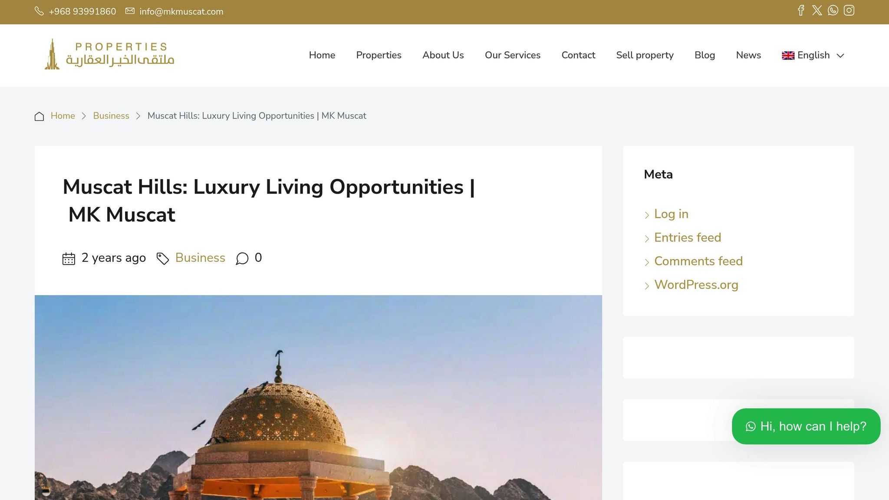
Task: Open the Facebook social icon
Action: pos(801,10)
